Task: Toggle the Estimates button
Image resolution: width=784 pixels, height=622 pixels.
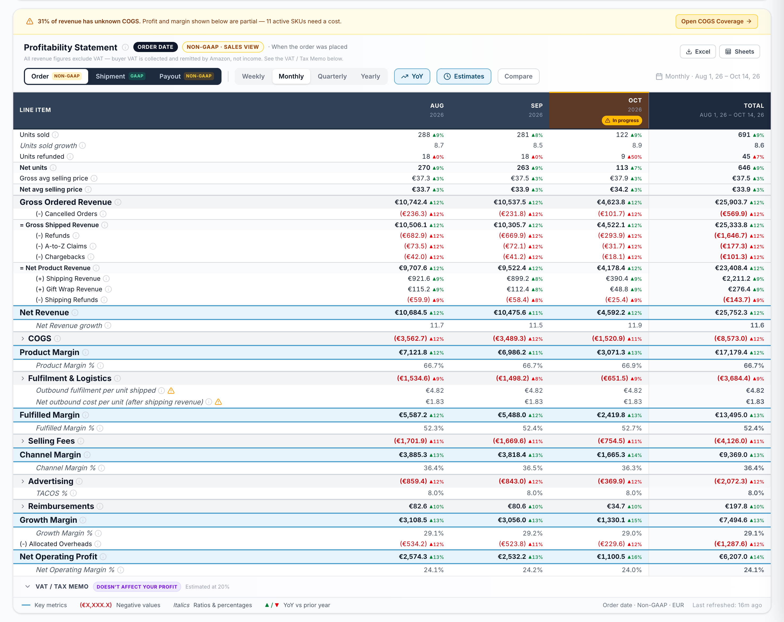Action: [x=464, y=76]
